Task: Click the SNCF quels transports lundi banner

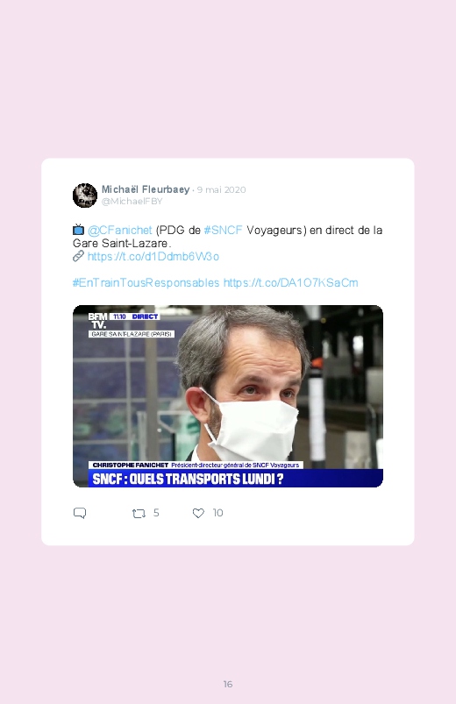Action: [x=235, y=479]
